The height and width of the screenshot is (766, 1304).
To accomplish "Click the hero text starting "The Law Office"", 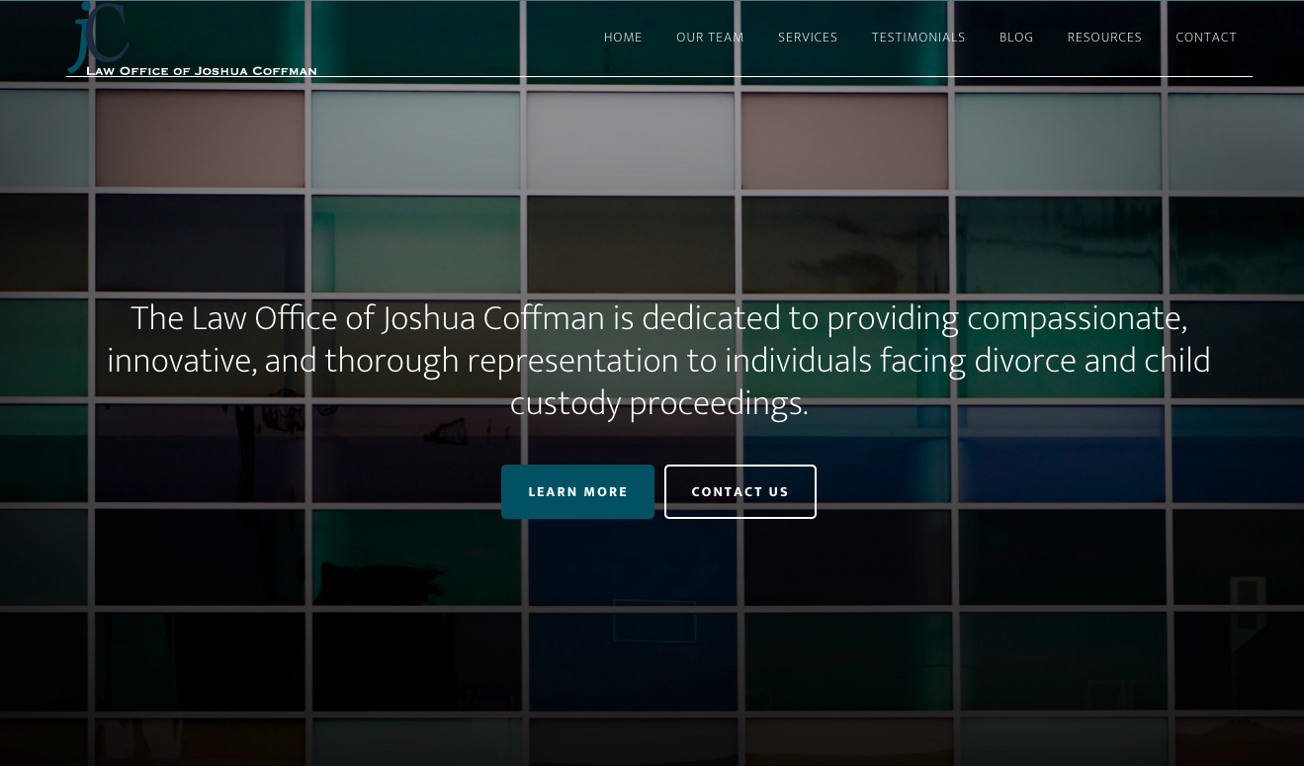I will 658,361.
